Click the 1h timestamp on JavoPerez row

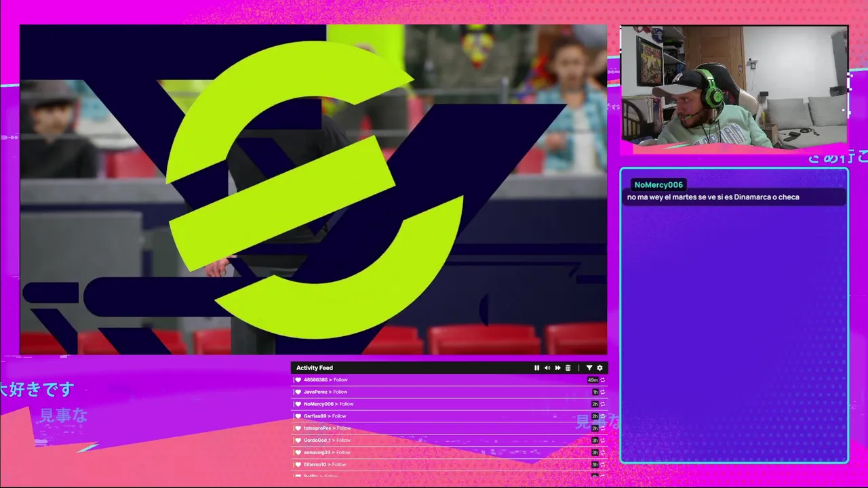tap(595, 392)
